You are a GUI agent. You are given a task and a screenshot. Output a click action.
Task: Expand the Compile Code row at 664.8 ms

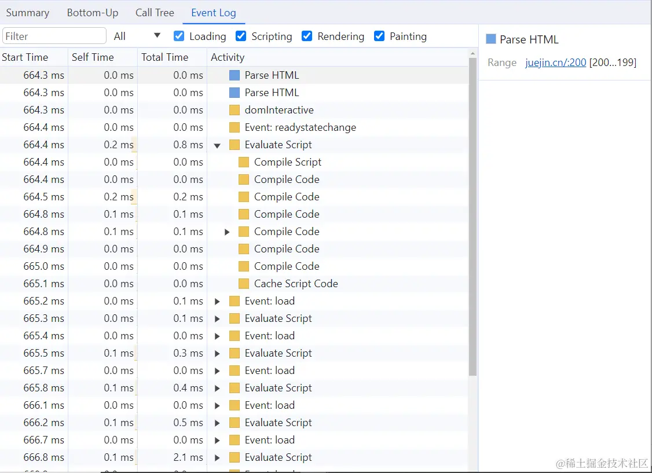tap(227, 232)
